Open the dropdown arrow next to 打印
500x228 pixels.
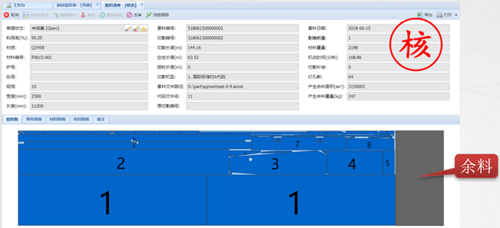tap(456, 15)
